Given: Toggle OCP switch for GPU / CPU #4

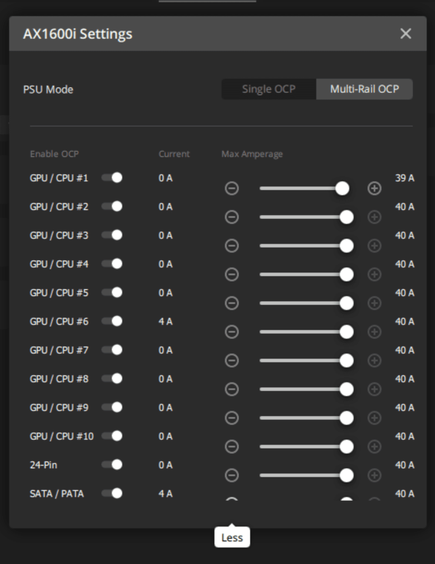Looking at the screenshot, I should 112,264.
